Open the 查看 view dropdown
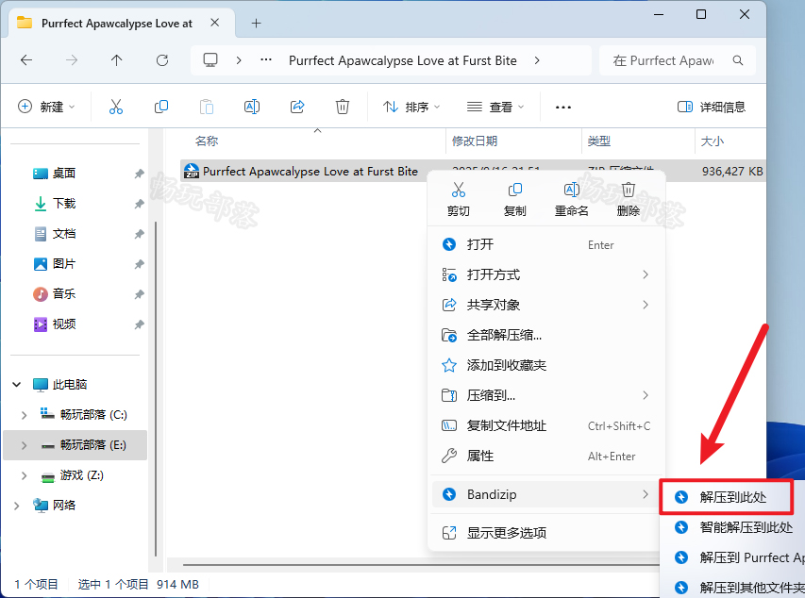Viewport: 805px width, 598px height. click(x=495, y=107)
